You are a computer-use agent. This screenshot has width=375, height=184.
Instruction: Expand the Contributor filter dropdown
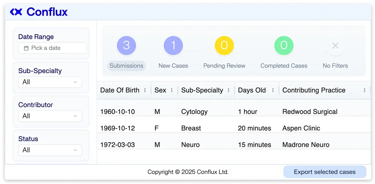(50, 116)
